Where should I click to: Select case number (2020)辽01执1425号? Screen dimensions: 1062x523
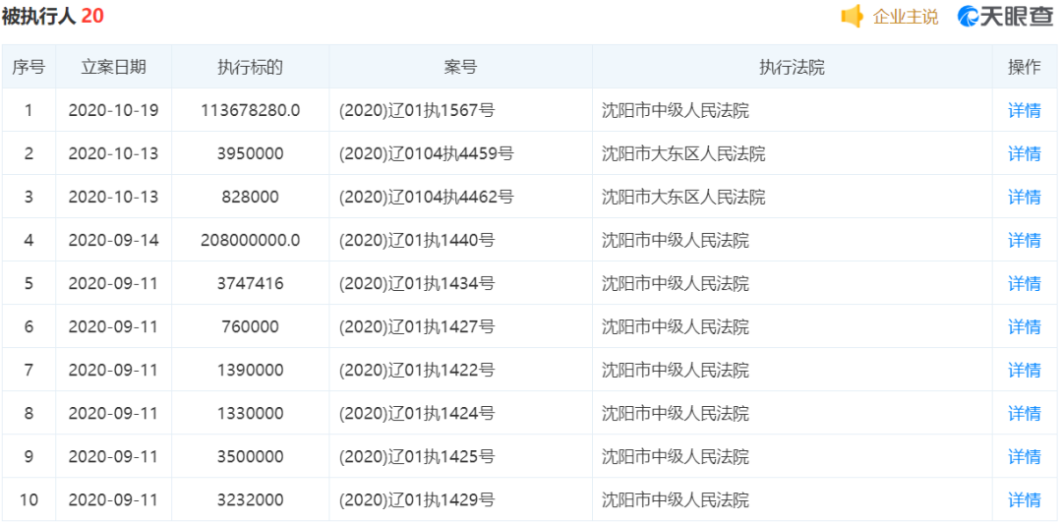417,456
